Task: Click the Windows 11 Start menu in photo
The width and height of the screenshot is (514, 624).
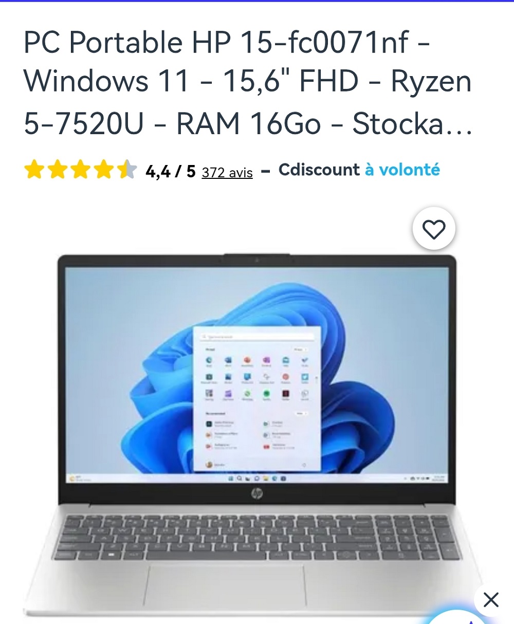Action: [256, 398]
